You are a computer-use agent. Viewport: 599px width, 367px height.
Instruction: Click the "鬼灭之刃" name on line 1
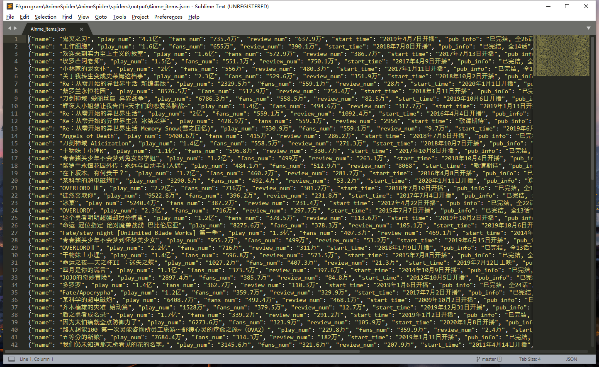point(76,39)
